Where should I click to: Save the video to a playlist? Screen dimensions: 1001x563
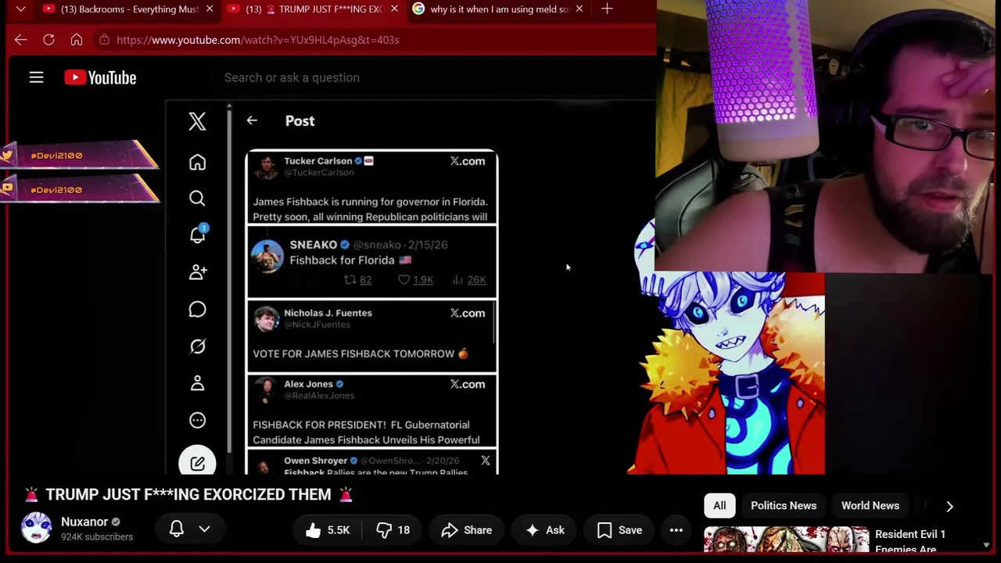point(620,530)
